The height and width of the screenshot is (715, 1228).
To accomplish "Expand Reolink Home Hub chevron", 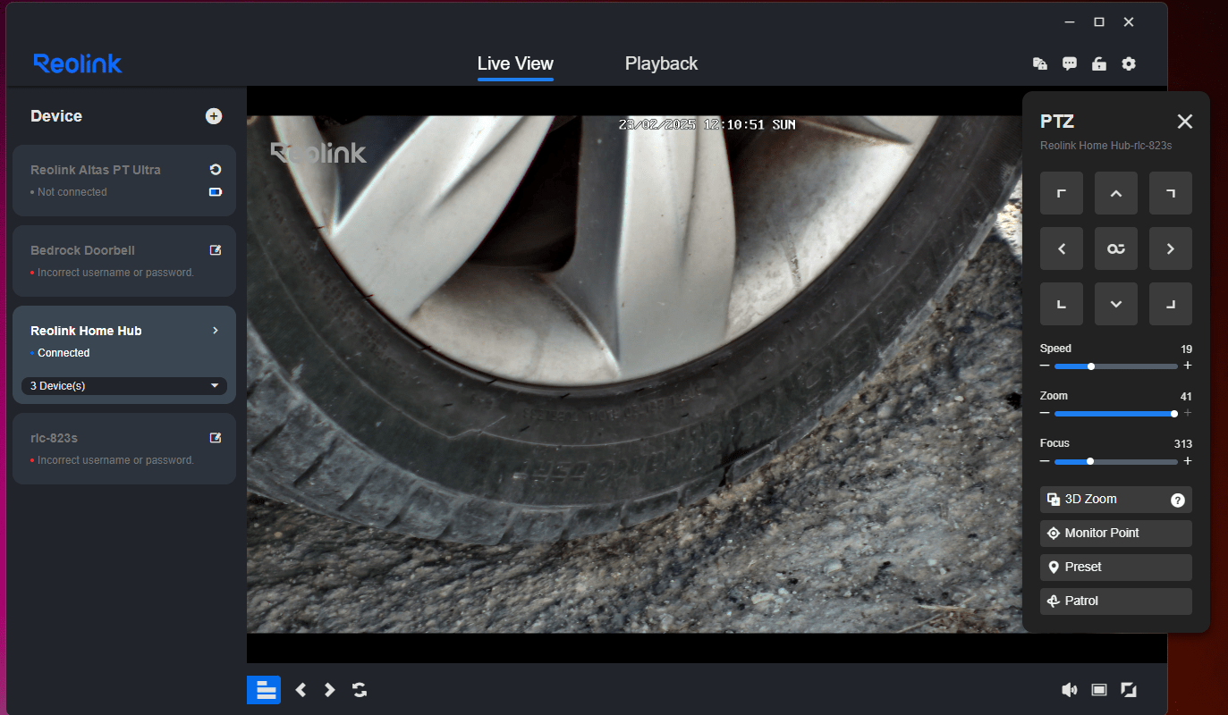I will tap(215, 331).
